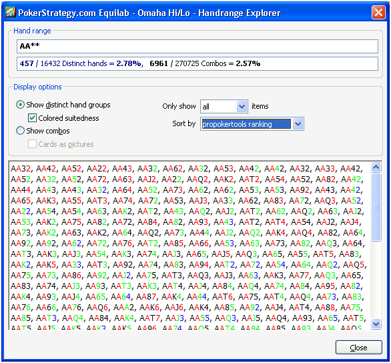This screenshot has height=363, width=391.
Task: Click the scrollbar track below the thumb
Action: tap(376, 280)
